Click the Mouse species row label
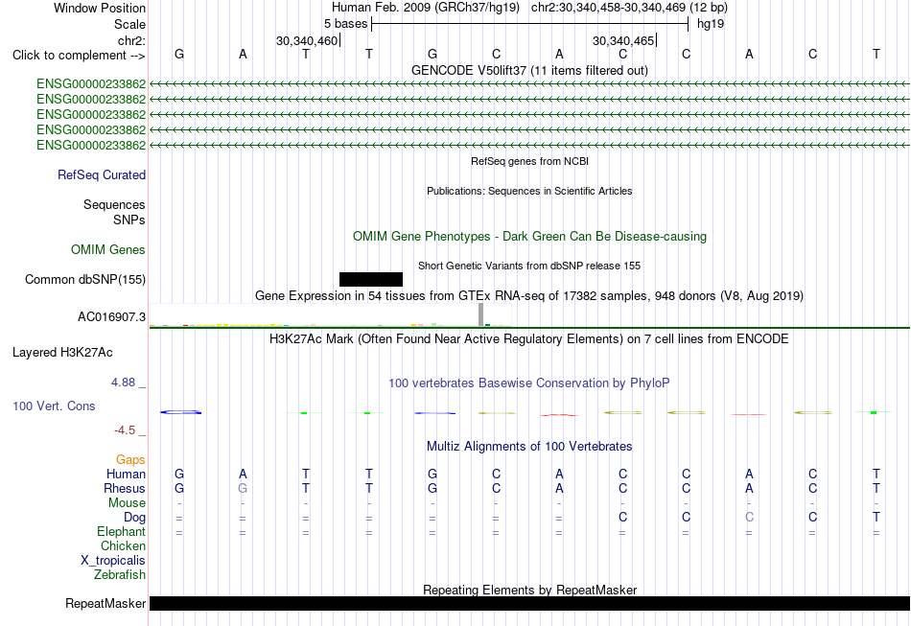The image size is (911, 626). coord(127,503)
